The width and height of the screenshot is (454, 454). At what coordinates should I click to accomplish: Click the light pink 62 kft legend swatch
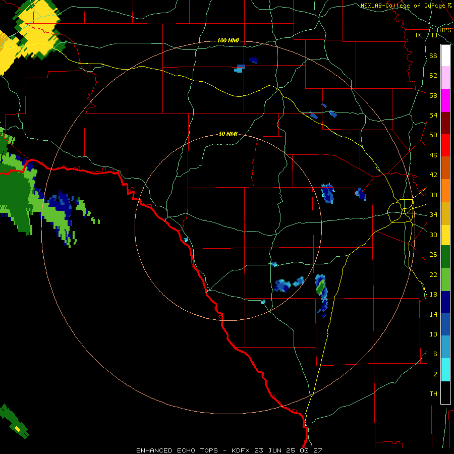click(445, 77)
